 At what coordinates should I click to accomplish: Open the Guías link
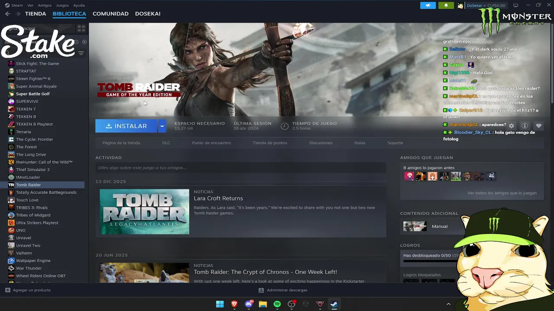tap(360, 143)
